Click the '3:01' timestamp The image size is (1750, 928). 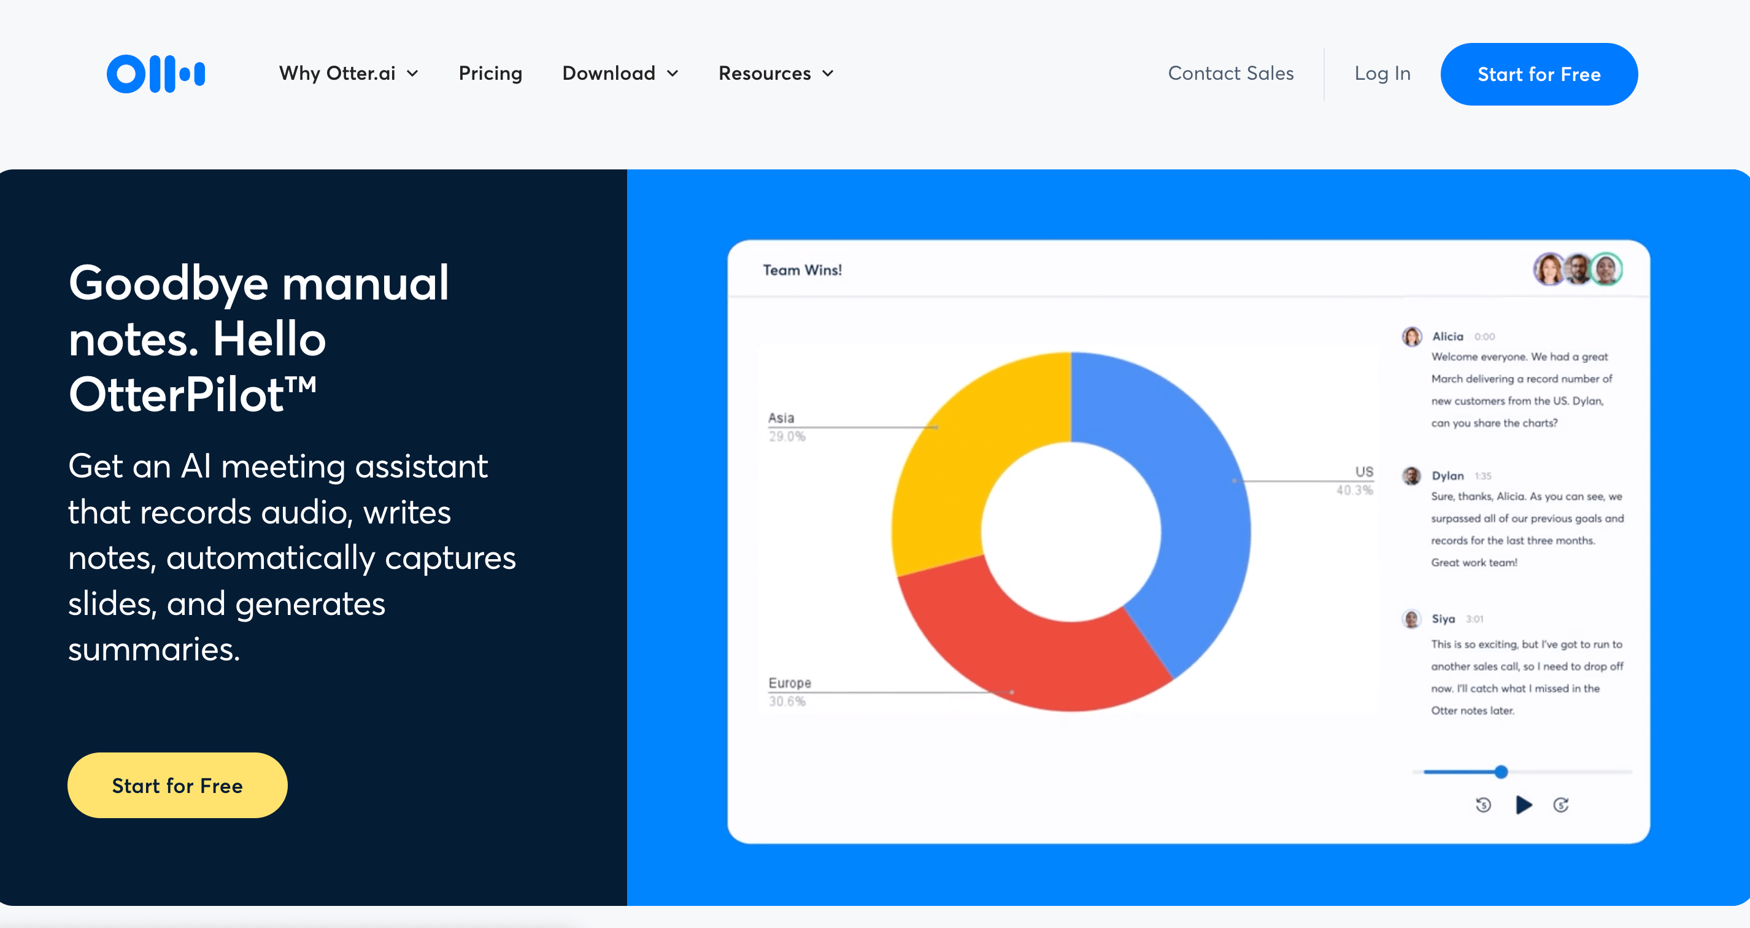1474,619
